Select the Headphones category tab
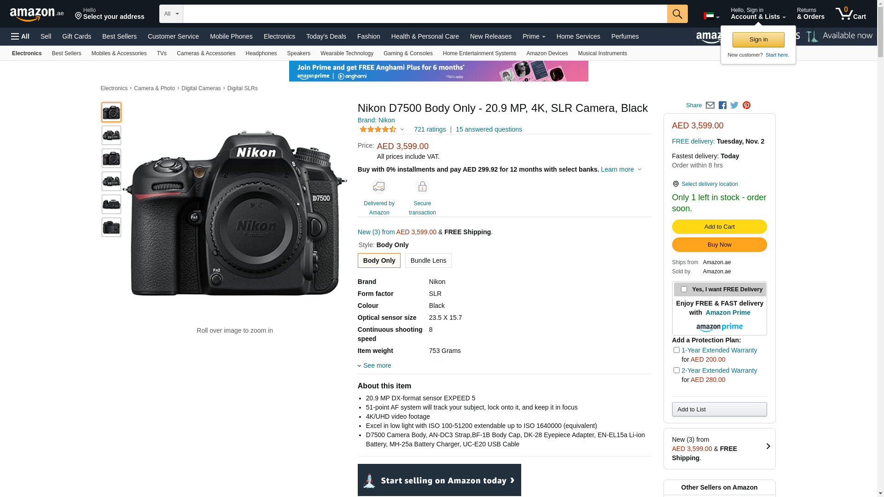The height and width of the screenshot is (497, 884). click(x=261, y=53)
